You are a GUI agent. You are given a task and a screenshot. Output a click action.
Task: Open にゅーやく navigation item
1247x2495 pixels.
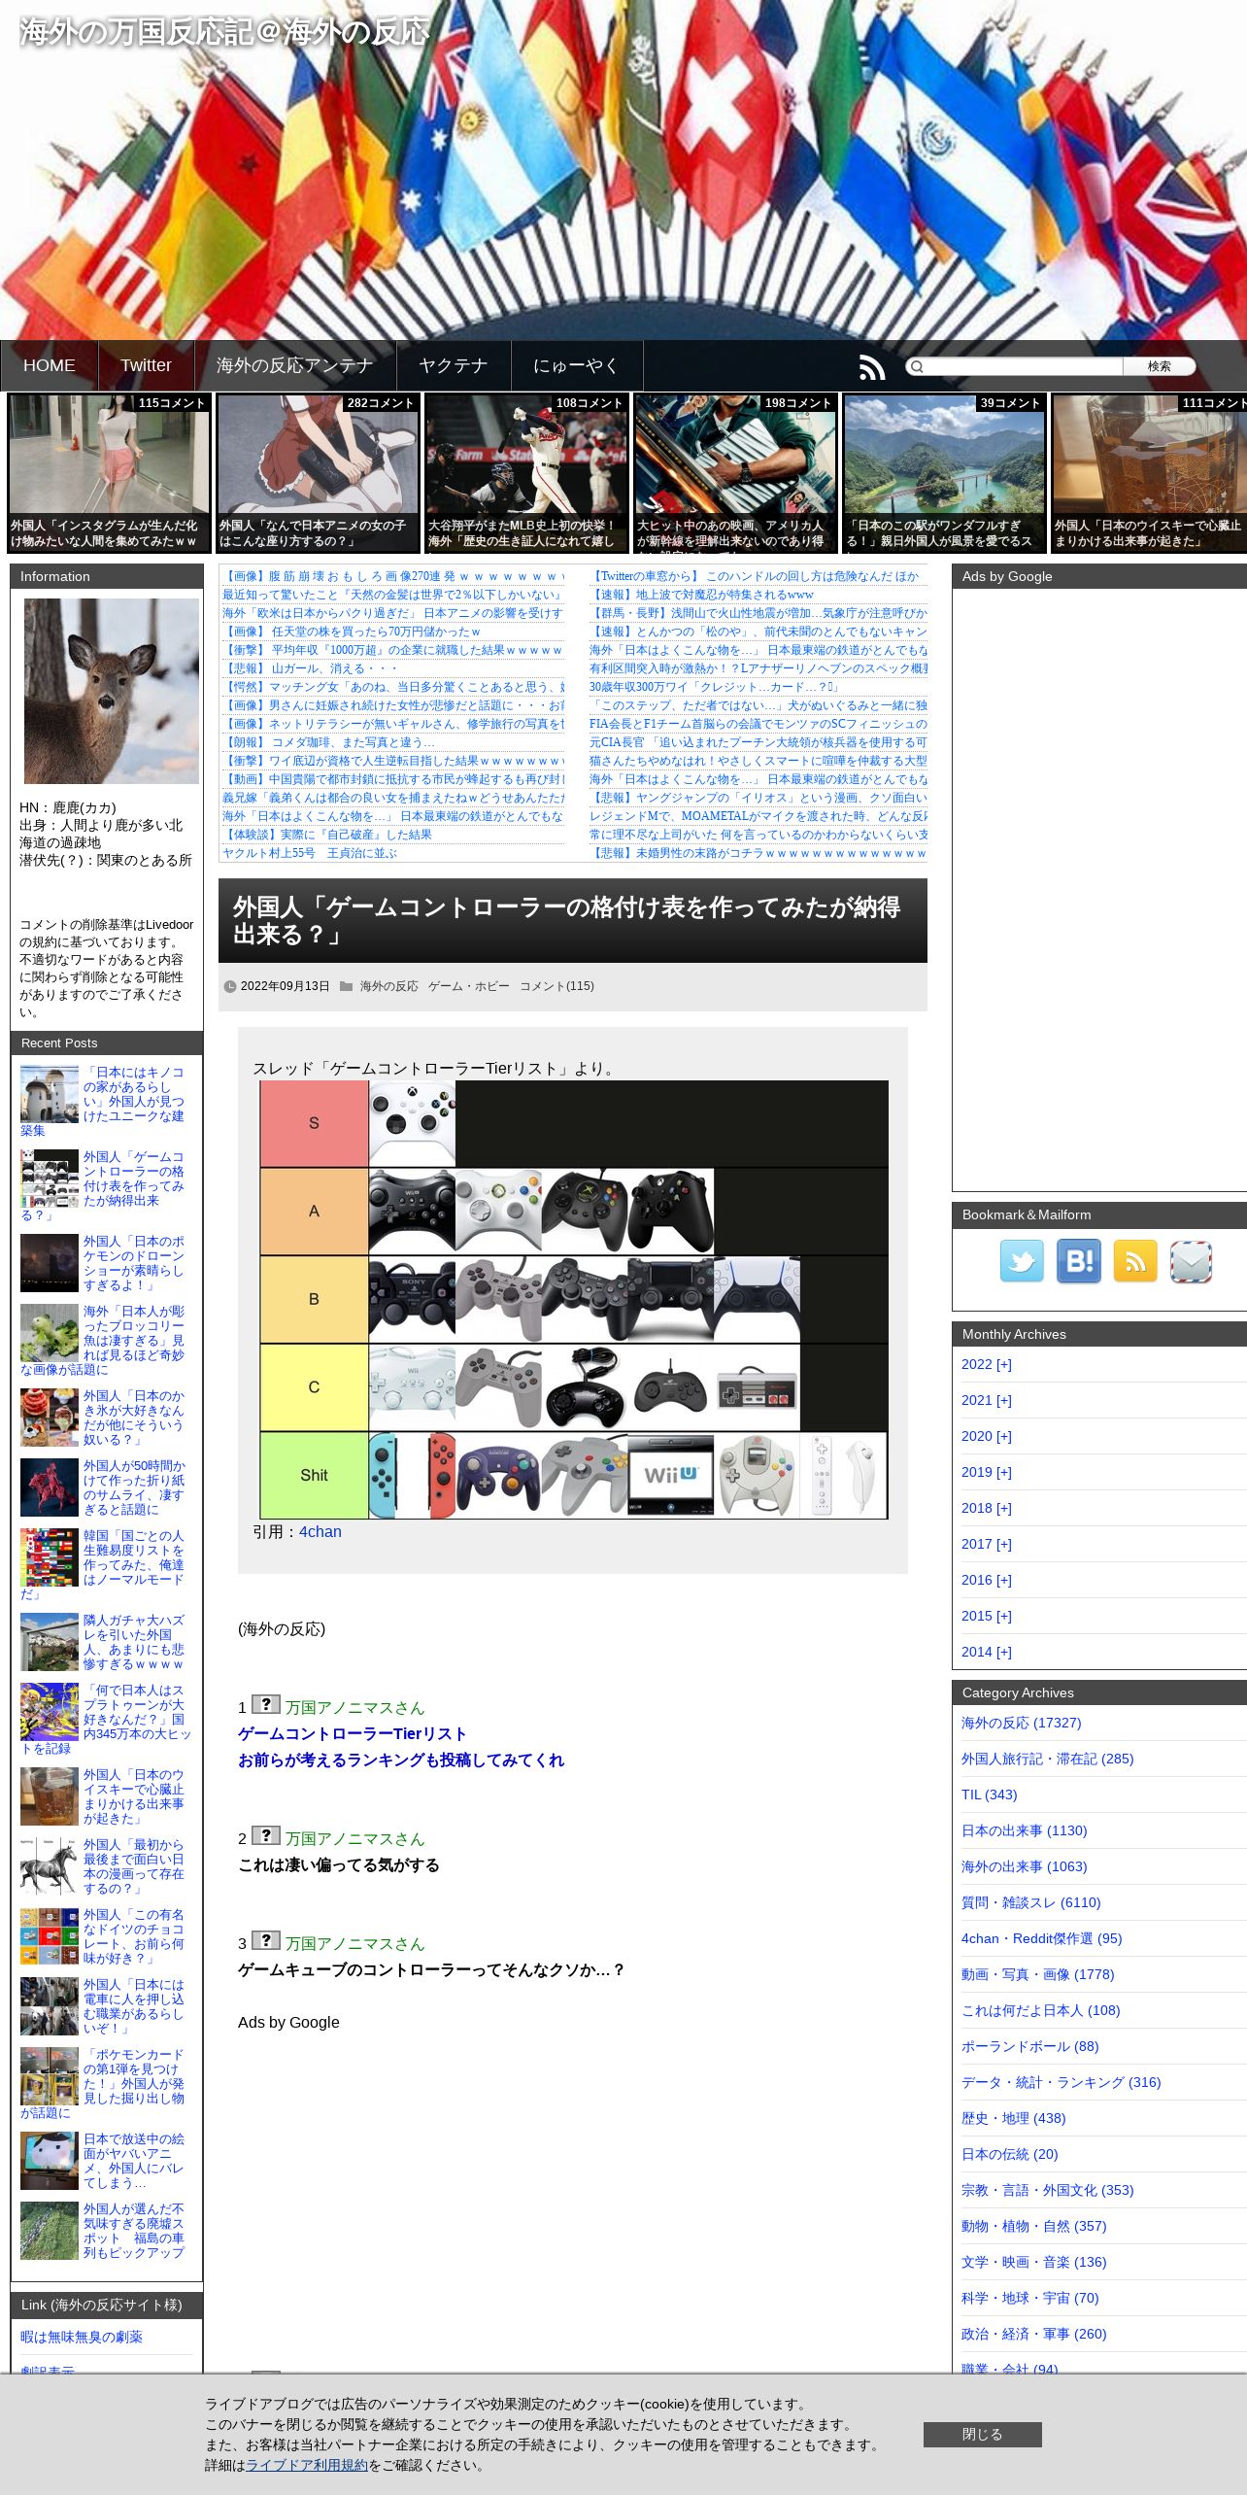point(576,365)
